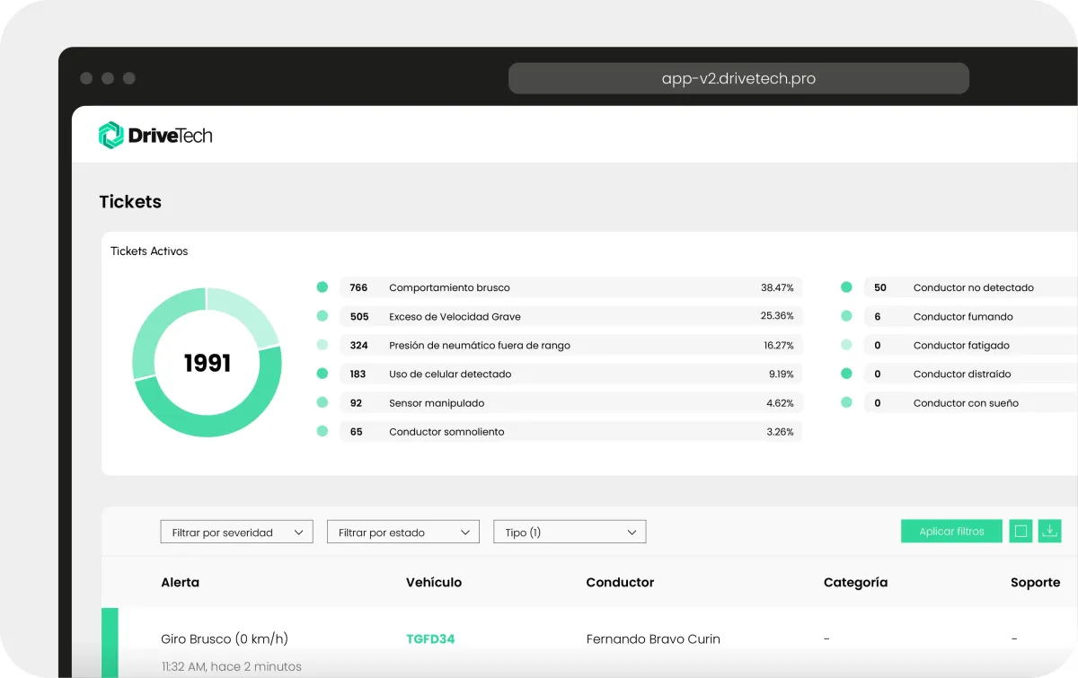Viewport: 1078px width, 678px height.
Task: Click the download icon button
Action: pos(1049,532)
